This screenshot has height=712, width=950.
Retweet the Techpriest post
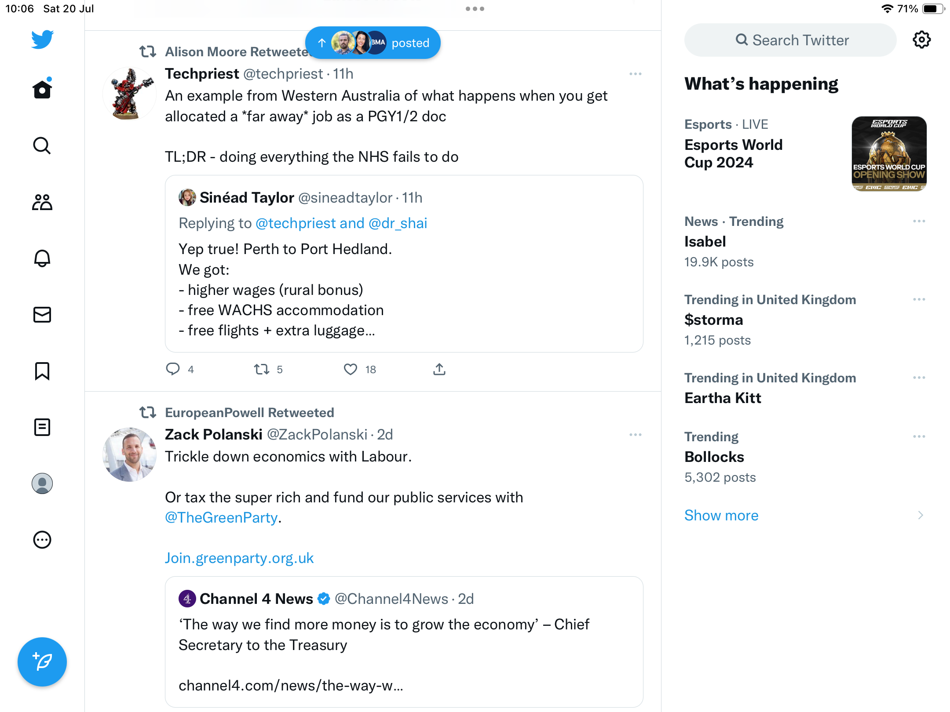262,369
